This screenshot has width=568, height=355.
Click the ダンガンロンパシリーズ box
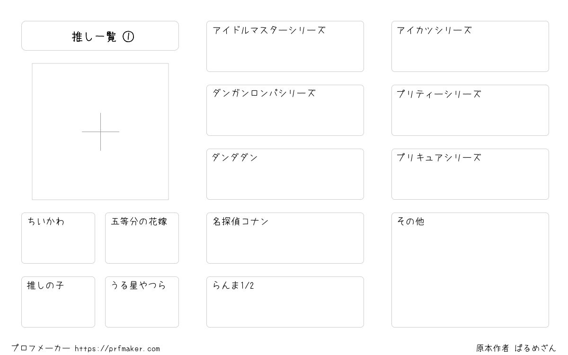(285, 110)
